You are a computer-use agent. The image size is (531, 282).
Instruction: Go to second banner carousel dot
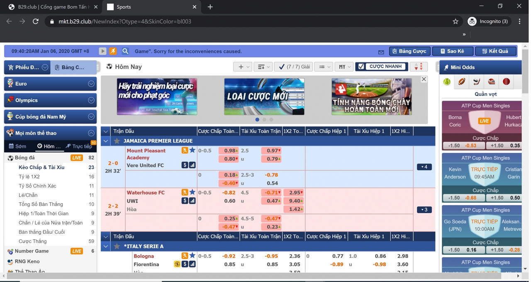264,120
